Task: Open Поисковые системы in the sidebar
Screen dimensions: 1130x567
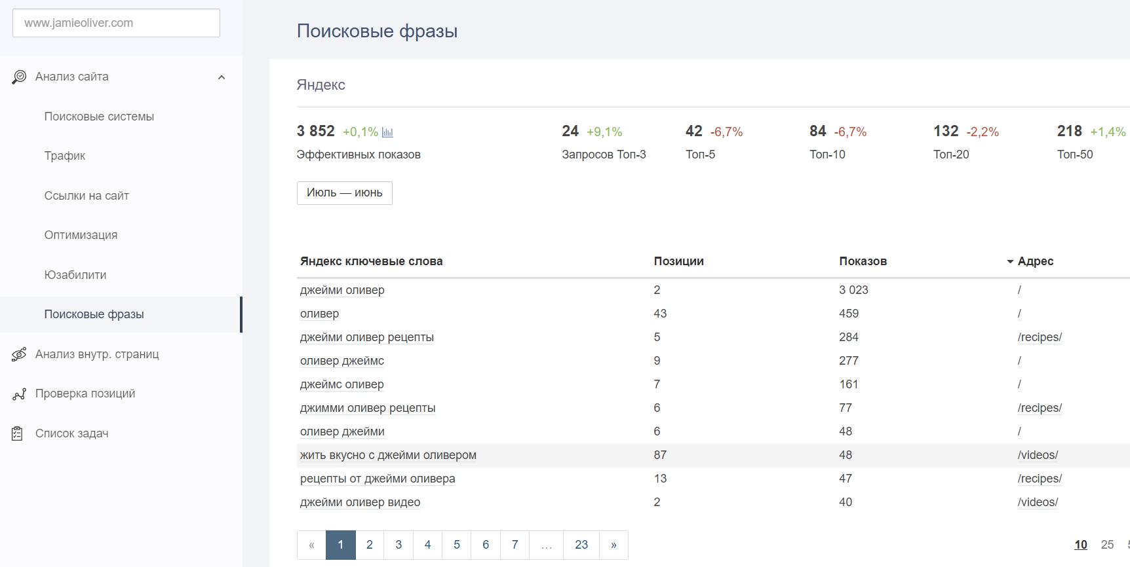Action: coord(99,117)
